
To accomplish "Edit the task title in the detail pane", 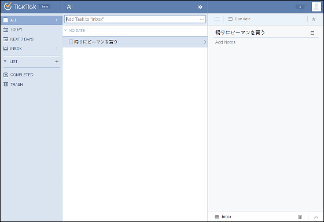I will pos(240,32).
